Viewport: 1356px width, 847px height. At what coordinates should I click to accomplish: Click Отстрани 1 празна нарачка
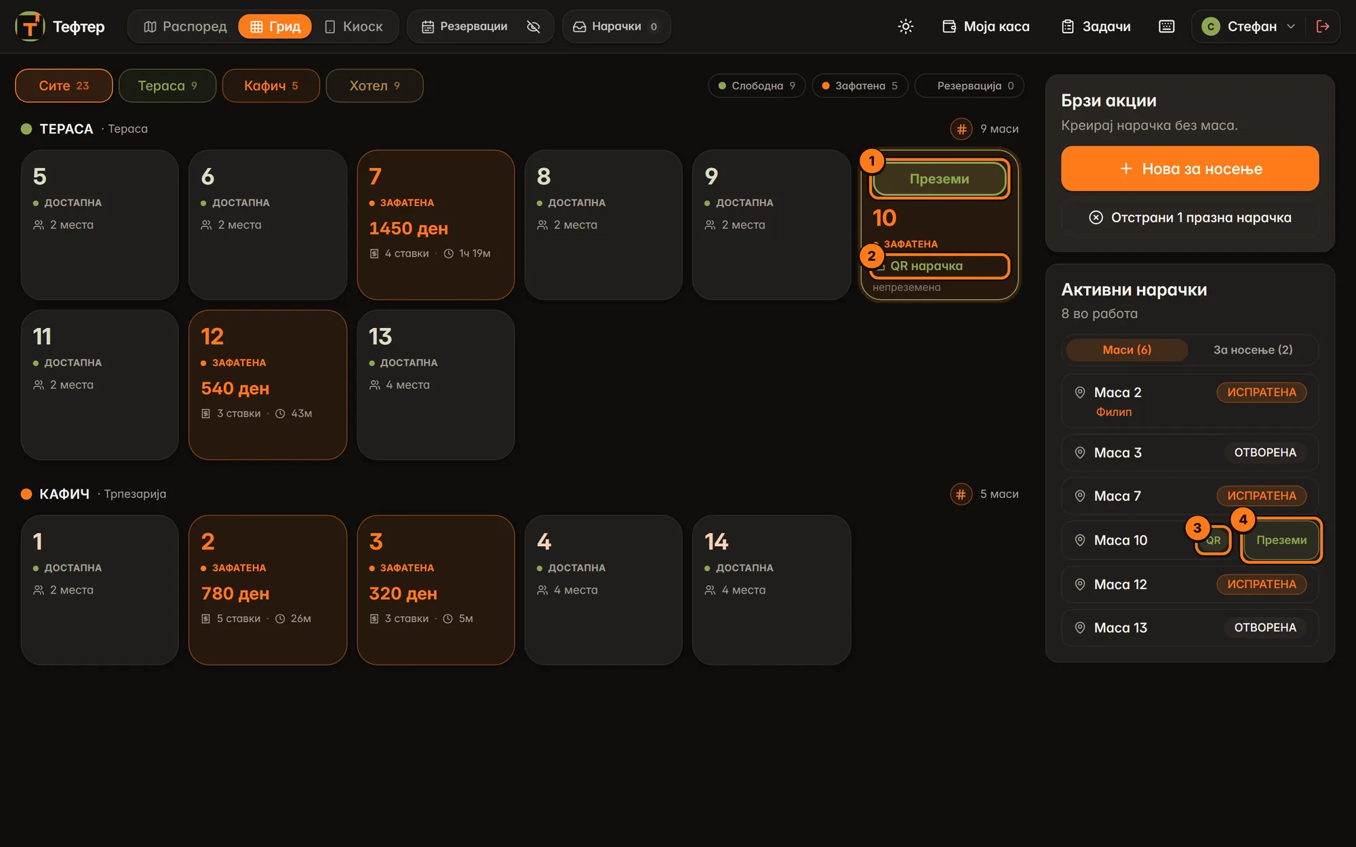point(1190,218)
